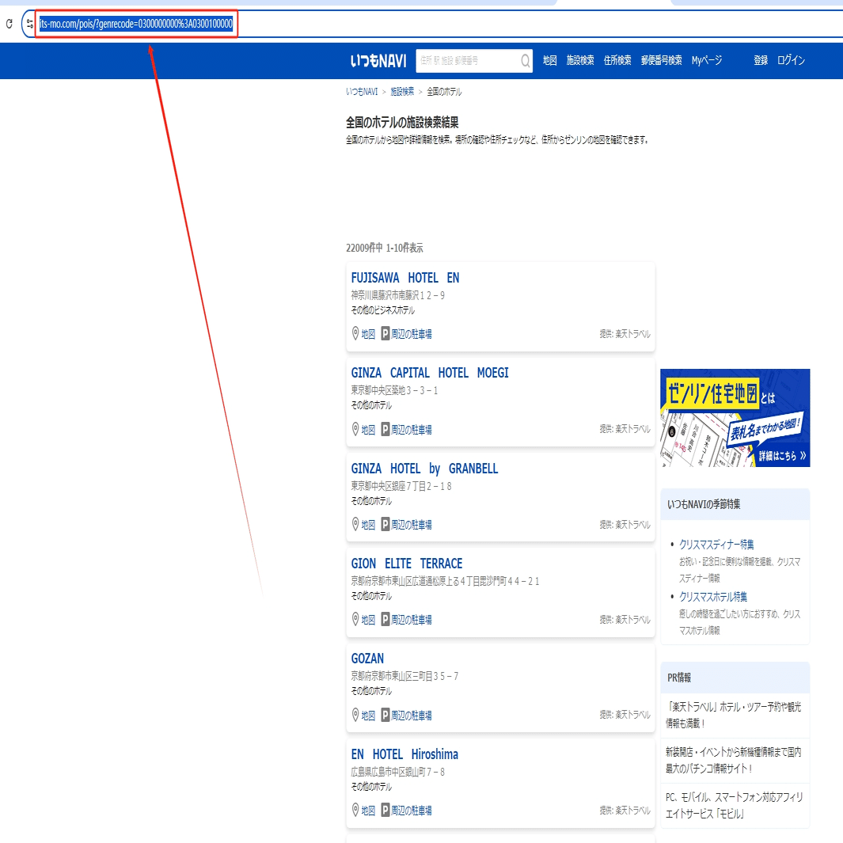Click parking icon for FUJISAWA HOTEL EN
Viewport: 843px width, 843px height.
[x=385, y=334]
